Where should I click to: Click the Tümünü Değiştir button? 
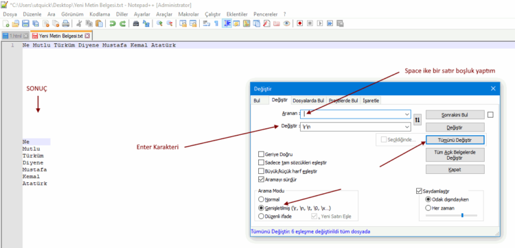[x=455, y=140]
